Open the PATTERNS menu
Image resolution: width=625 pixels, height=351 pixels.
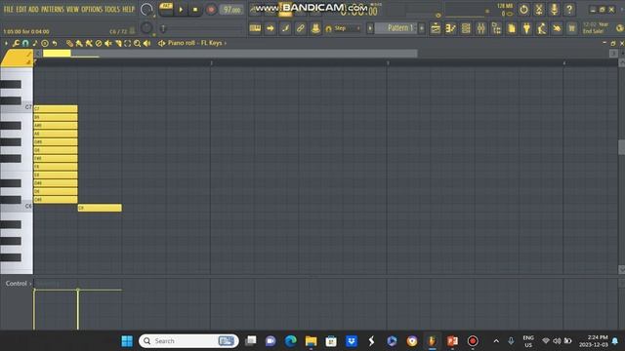tap(52, 9)
